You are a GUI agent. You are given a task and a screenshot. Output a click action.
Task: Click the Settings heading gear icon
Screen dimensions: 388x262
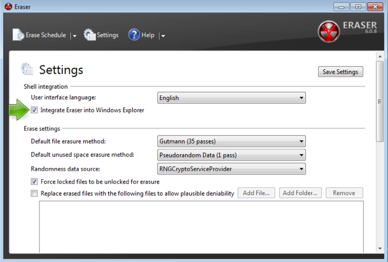pyautogui.click(x=27, y=69)
